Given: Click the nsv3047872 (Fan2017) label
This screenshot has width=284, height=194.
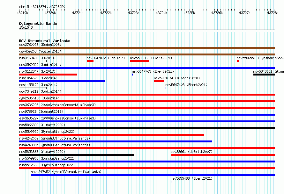Looking at the screenshot, I should (106, 58).
